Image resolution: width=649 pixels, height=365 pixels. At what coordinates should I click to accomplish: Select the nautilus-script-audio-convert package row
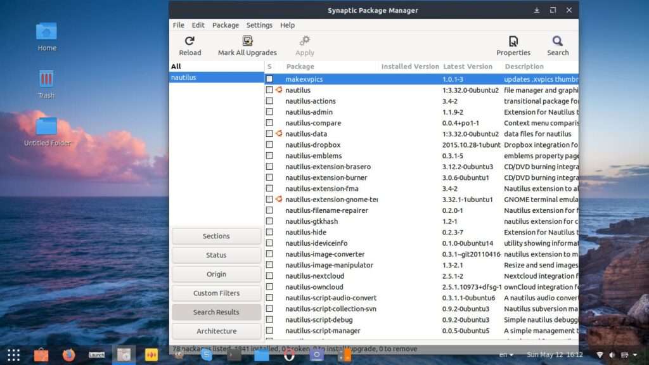pyautogui.click(x=421, y=298)
